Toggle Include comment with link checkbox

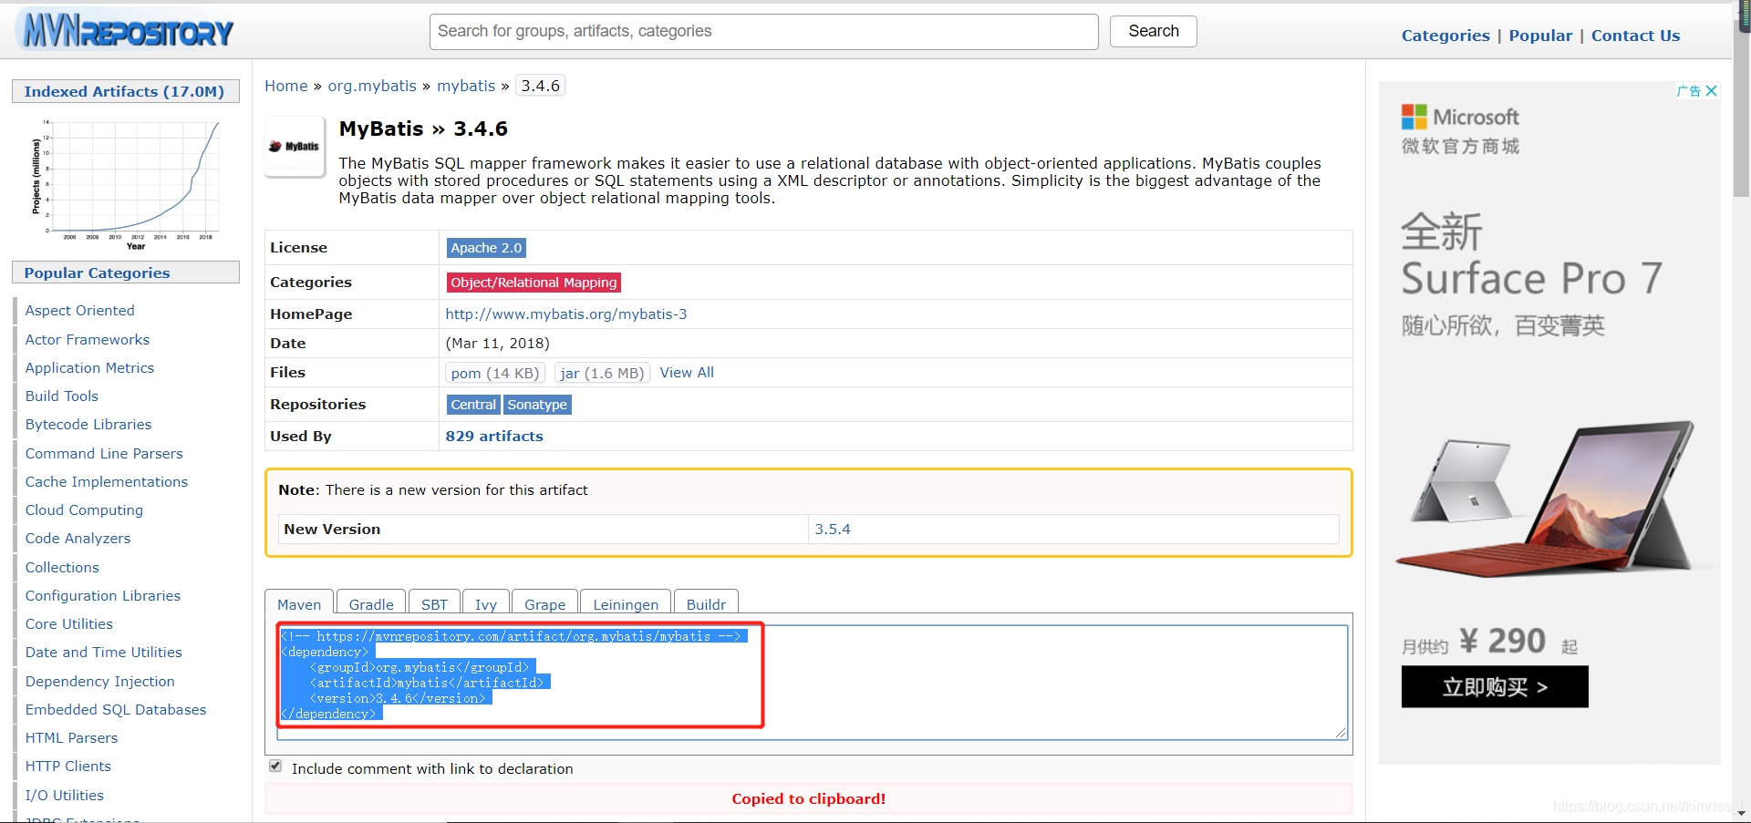(x=275, y=766)
